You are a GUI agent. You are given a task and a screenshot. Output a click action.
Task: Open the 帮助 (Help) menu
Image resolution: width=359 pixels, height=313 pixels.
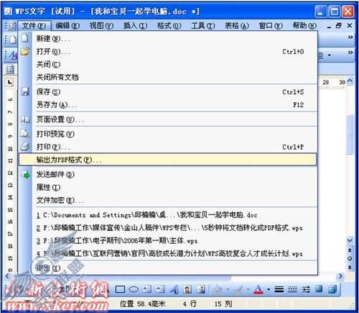point(304,25)
